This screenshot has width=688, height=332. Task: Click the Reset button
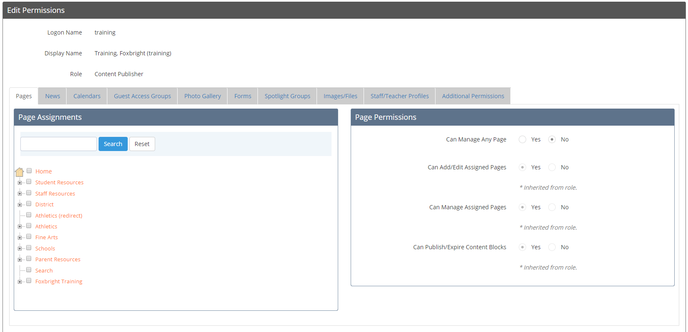tap(142, 144)
